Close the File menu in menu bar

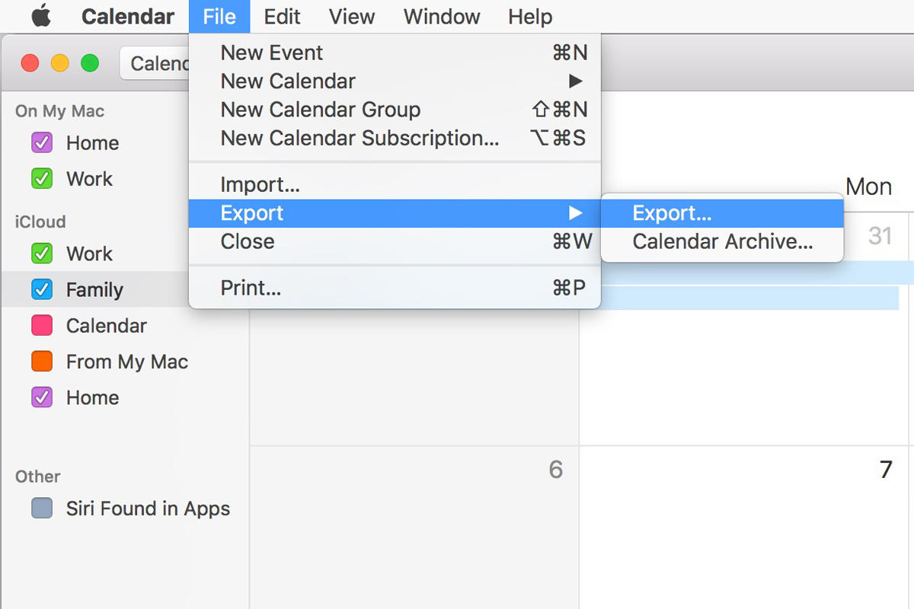click(219, 17)
